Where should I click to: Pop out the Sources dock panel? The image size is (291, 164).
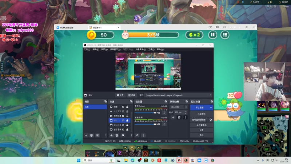131,102
